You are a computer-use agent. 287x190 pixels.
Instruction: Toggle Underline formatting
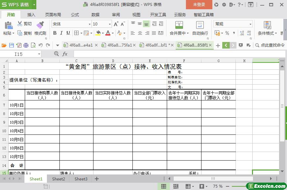tap(68, 33)
